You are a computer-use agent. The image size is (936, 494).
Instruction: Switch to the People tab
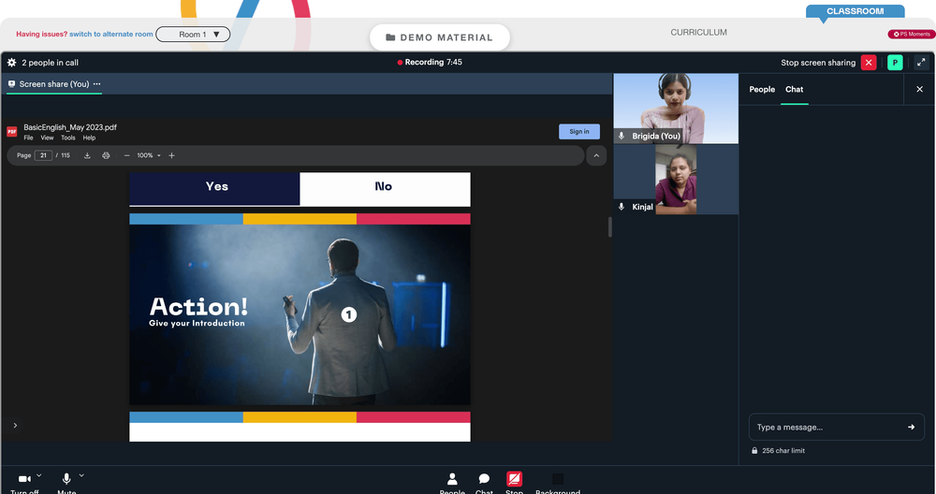coord(762,89)
